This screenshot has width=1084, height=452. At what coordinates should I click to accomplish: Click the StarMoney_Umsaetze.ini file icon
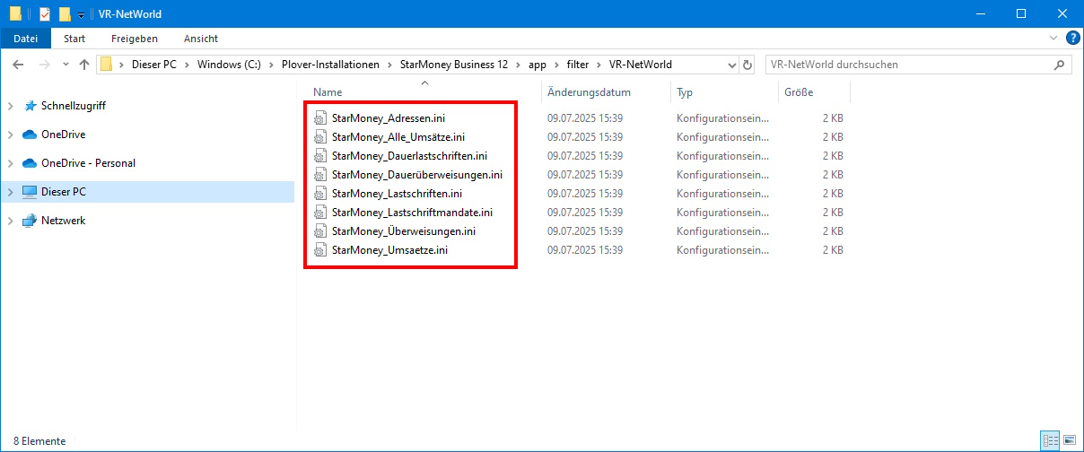[x=319, y=250]
